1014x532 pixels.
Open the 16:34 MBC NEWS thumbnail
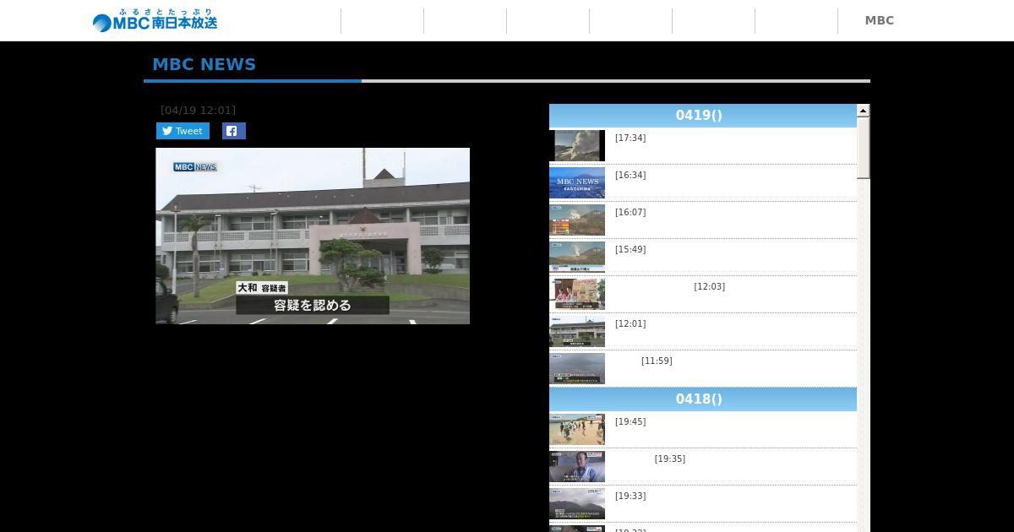coord(577,182)
